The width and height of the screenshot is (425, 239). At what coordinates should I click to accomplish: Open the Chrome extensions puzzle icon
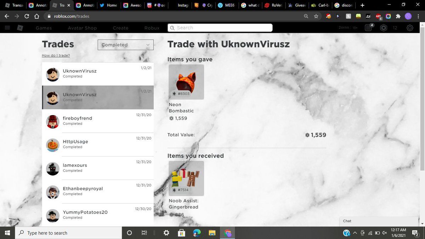(x=398, y=16)
